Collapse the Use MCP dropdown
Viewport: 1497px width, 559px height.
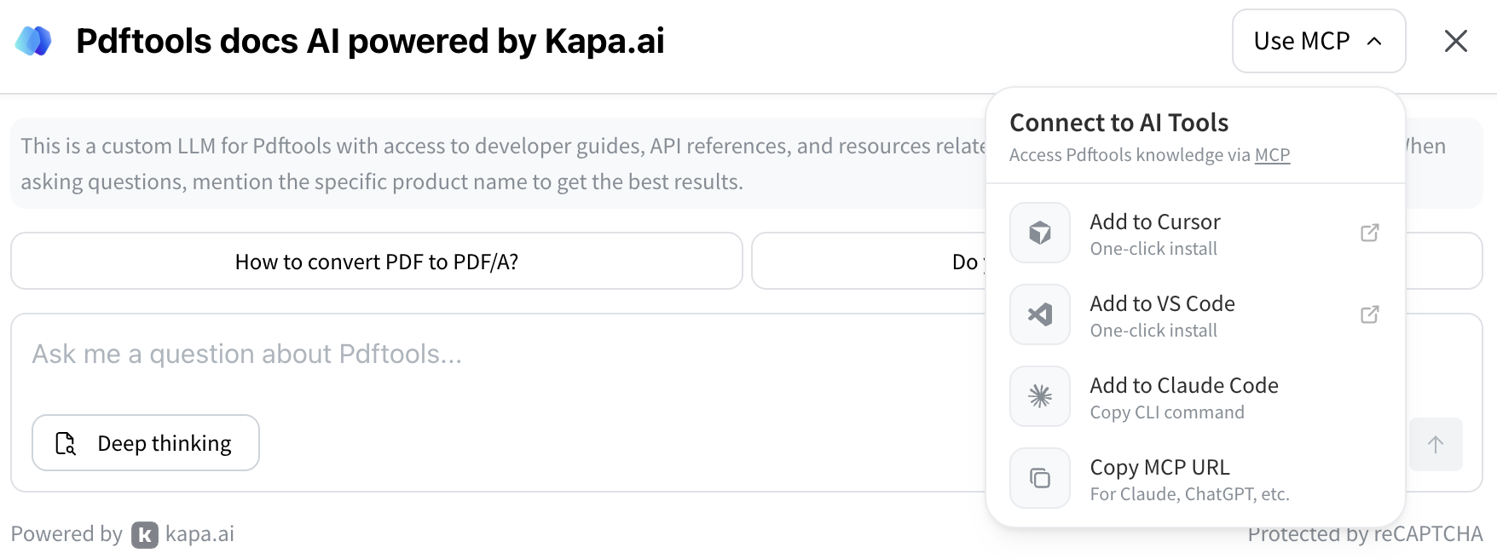(1318, 41)
